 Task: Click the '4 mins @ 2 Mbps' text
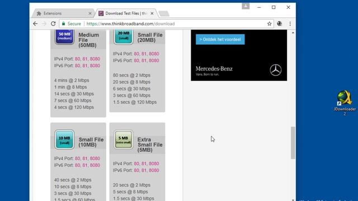(72, 80)
